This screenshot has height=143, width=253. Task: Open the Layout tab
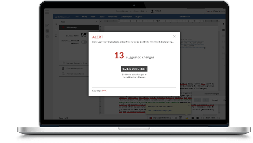tap(101, 17)
